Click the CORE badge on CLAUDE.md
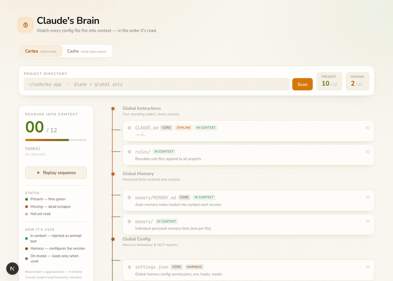 pos(166,128)
